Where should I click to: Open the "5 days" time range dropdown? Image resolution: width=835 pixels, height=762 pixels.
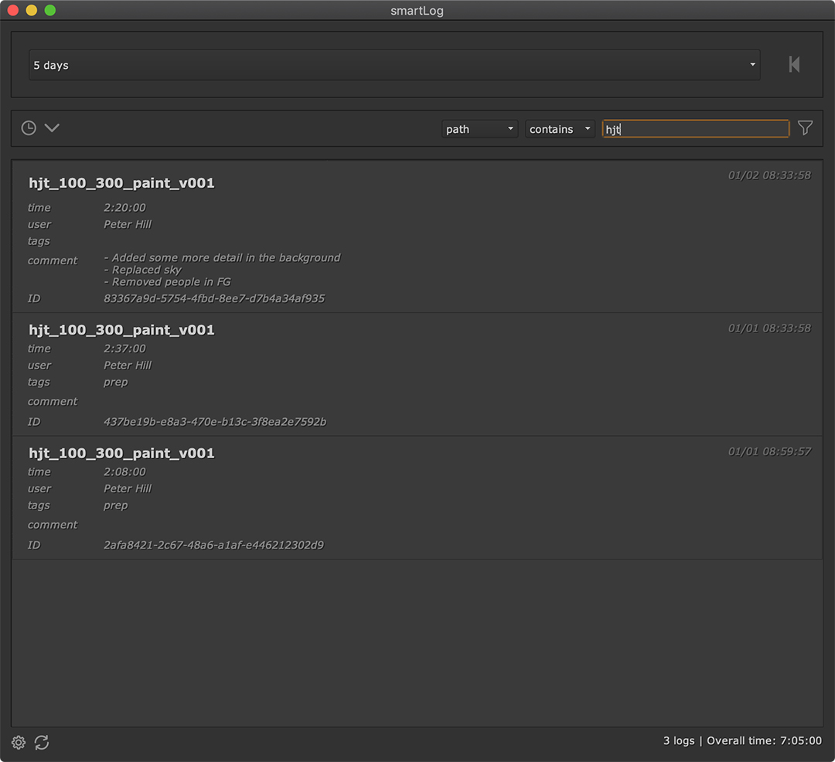[x=394, y=66]
